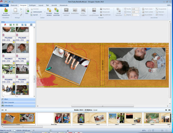This screenshot has height=133, width=173.
Task: Jump to the first page using skip-back arrows
Action: 2,110
